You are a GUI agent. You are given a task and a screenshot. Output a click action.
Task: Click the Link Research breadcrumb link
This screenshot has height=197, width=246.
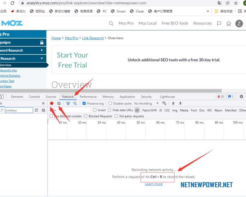[93, 38]
